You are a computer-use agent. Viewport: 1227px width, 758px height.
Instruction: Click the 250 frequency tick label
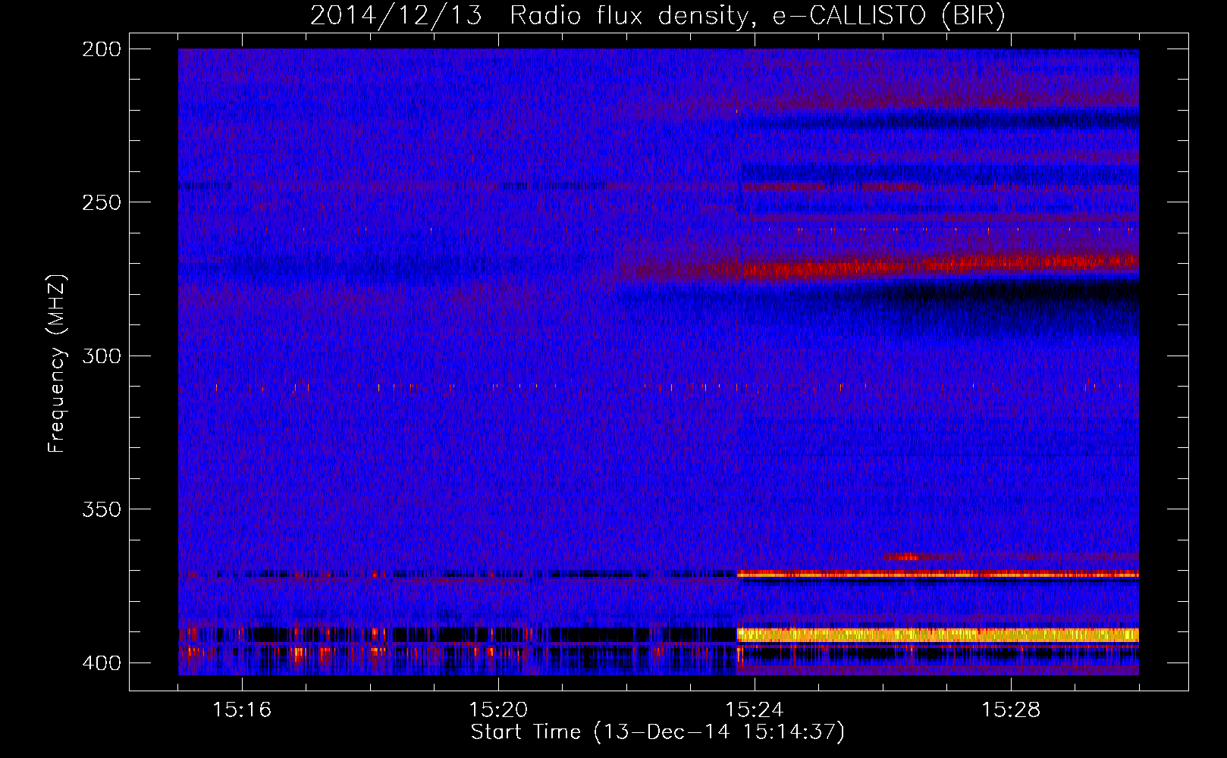point(101,202)
